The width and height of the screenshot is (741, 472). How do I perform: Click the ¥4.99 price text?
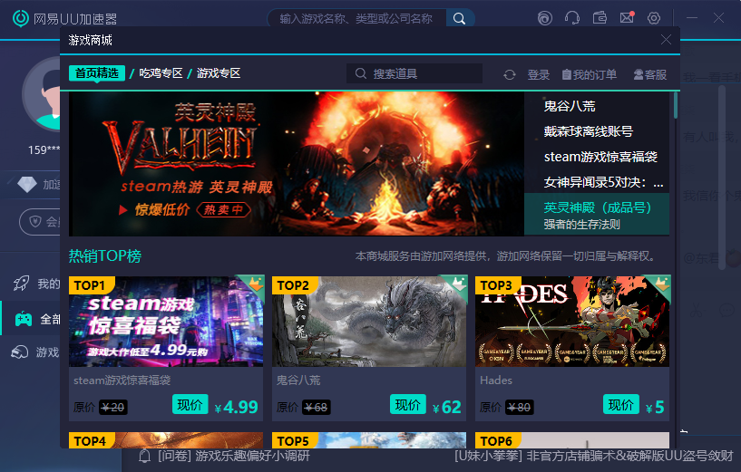(237, 407)
